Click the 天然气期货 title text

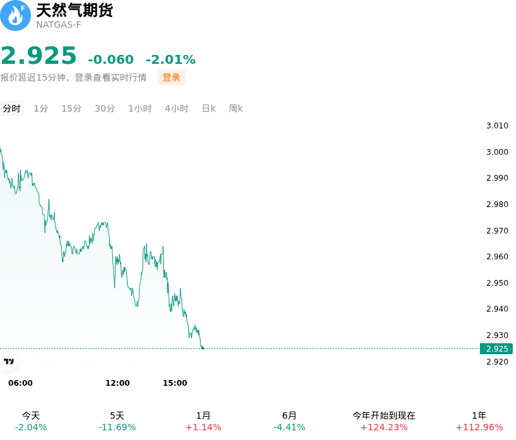pos(75,10)
